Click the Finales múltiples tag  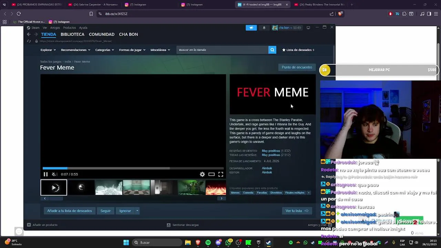[295, 193]
